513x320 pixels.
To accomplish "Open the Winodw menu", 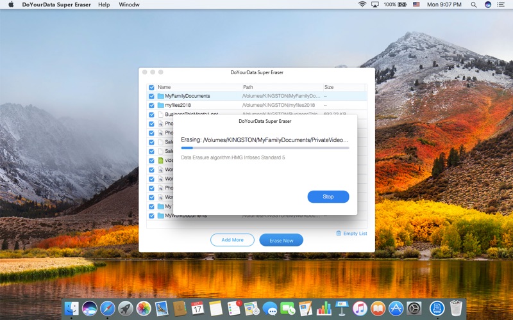I will (129, 4).
